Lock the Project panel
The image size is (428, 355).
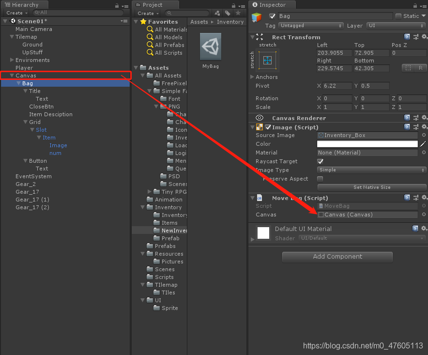point(233,6)
